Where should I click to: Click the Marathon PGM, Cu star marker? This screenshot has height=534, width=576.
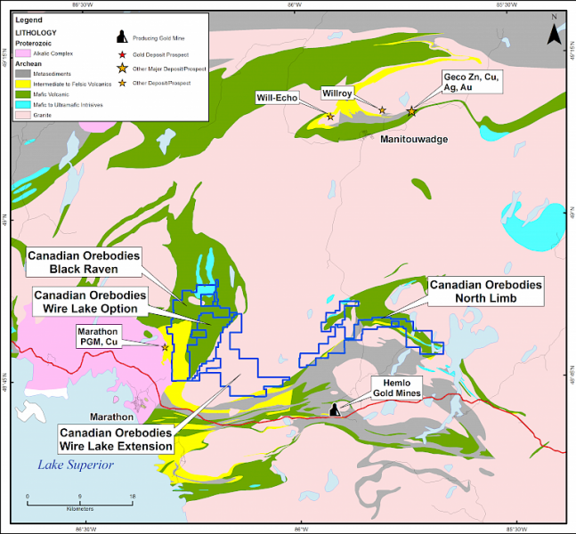click(165, 347)
